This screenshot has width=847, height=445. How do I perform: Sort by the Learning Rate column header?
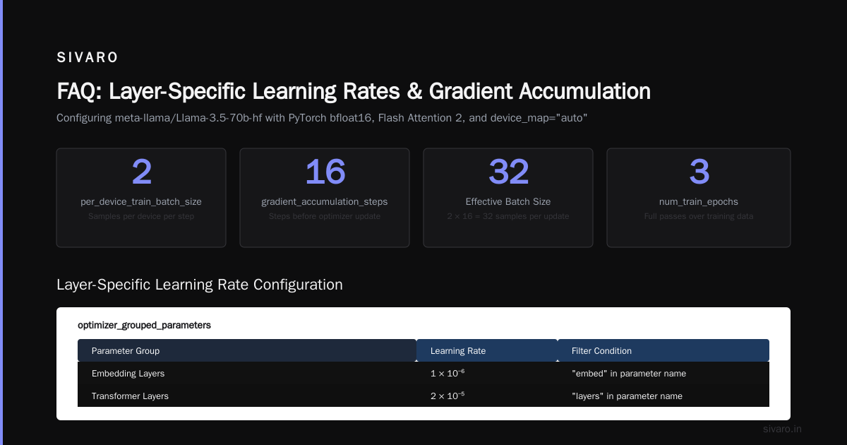click(487, 350)
